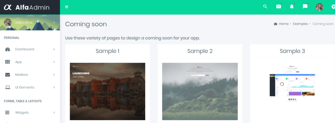Screen dimensions: 335x123
Task: Open the bell notifications icon
Action: coord(292,7)
